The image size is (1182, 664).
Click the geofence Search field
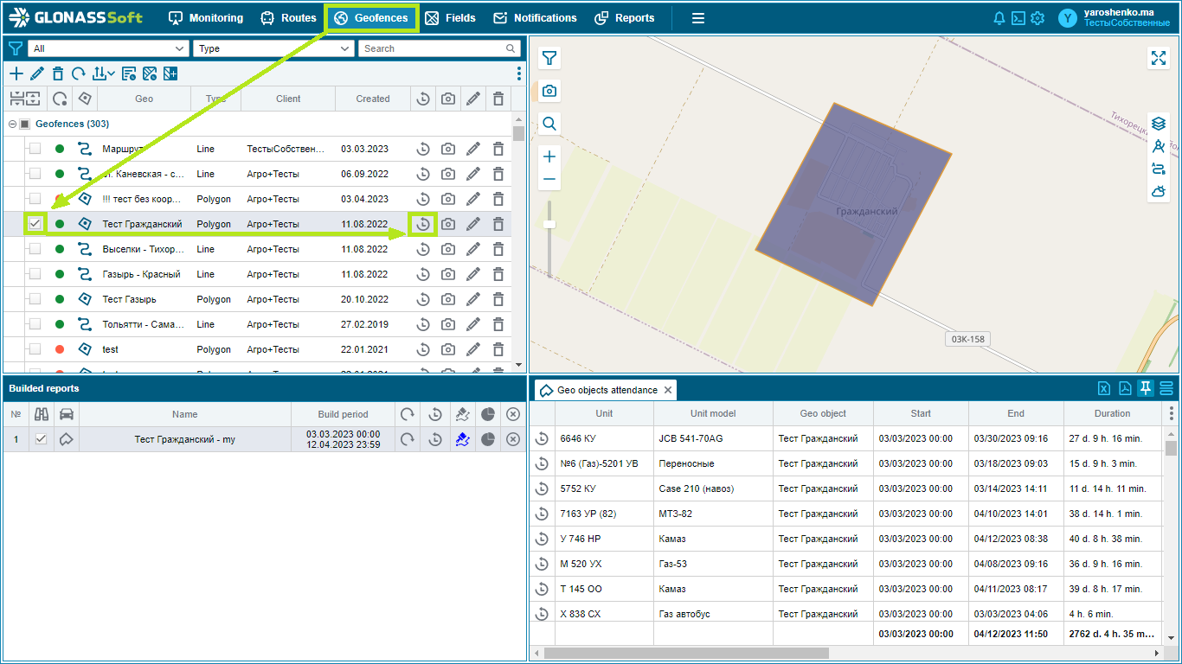440,48
